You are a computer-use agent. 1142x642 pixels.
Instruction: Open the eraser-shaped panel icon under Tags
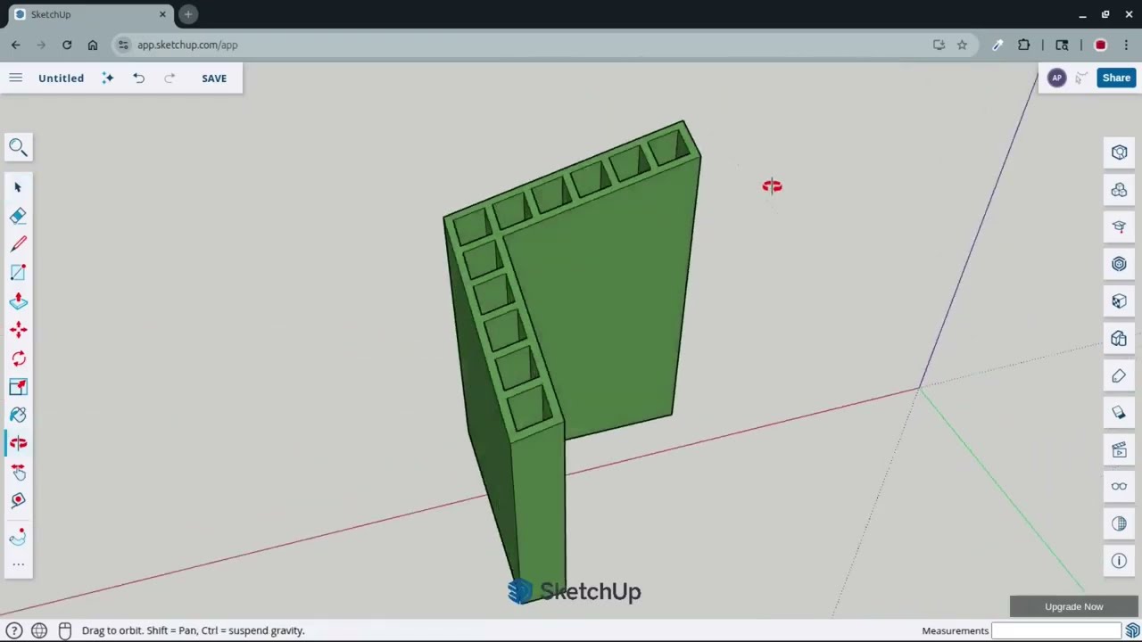coord(1119,413)
